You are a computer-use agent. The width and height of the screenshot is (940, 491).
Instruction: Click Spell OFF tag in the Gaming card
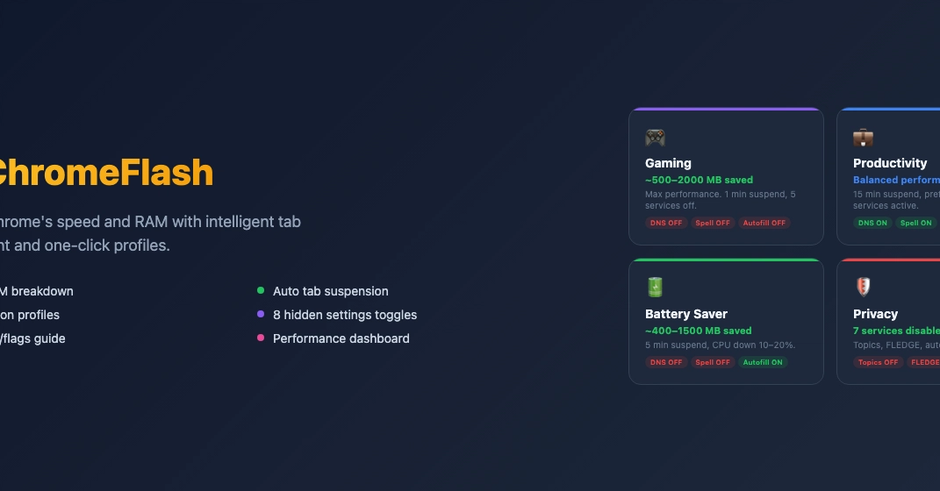point(713,223)
